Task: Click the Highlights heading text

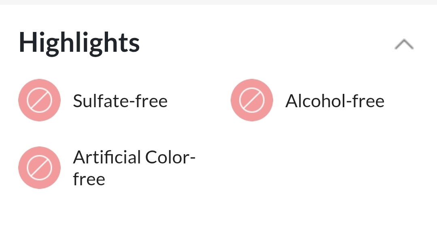Action: tap(79, 43)
